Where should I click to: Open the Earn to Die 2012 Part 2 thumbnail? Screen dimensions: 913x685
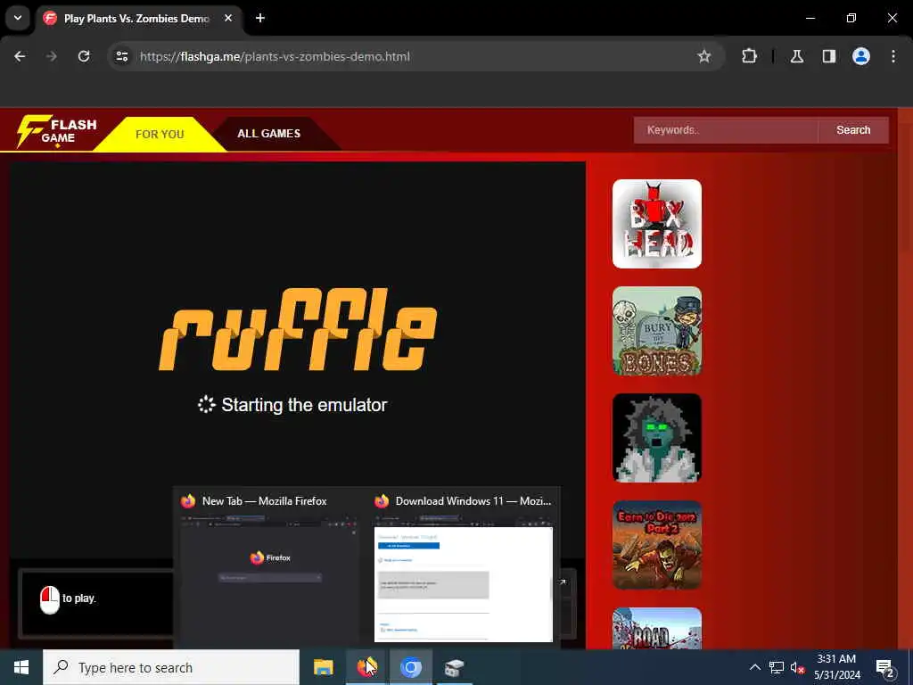click(x=657, y=545)
